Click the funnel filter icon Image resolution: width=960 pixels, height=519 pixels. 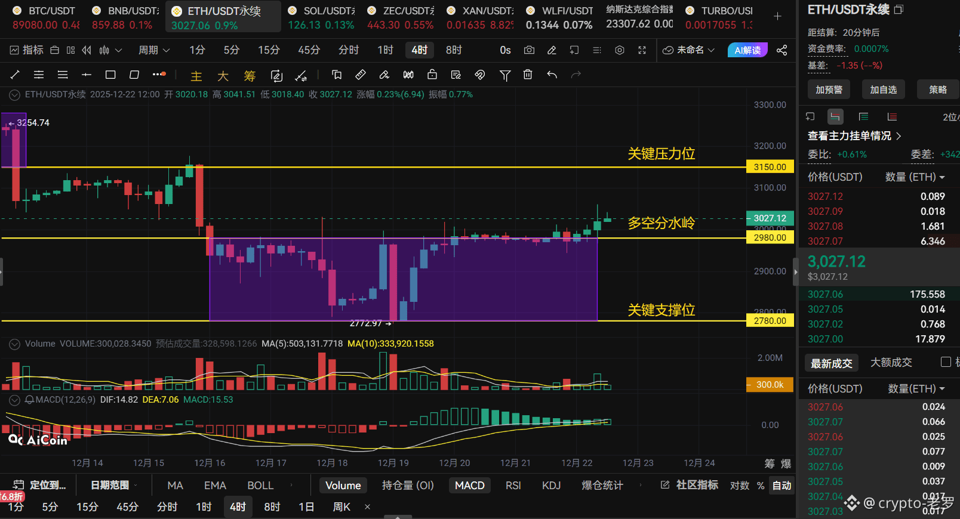(505, 75)
